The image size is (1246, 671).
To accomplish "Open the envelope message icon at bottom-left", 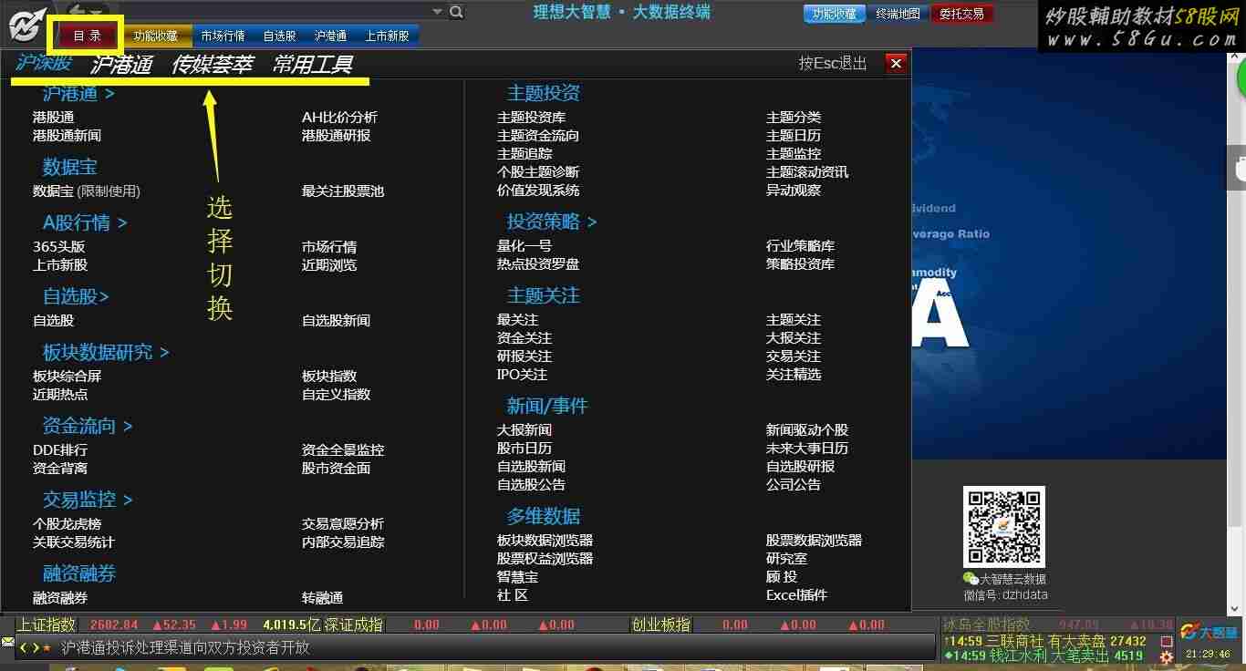I will [x=7, y=643].
